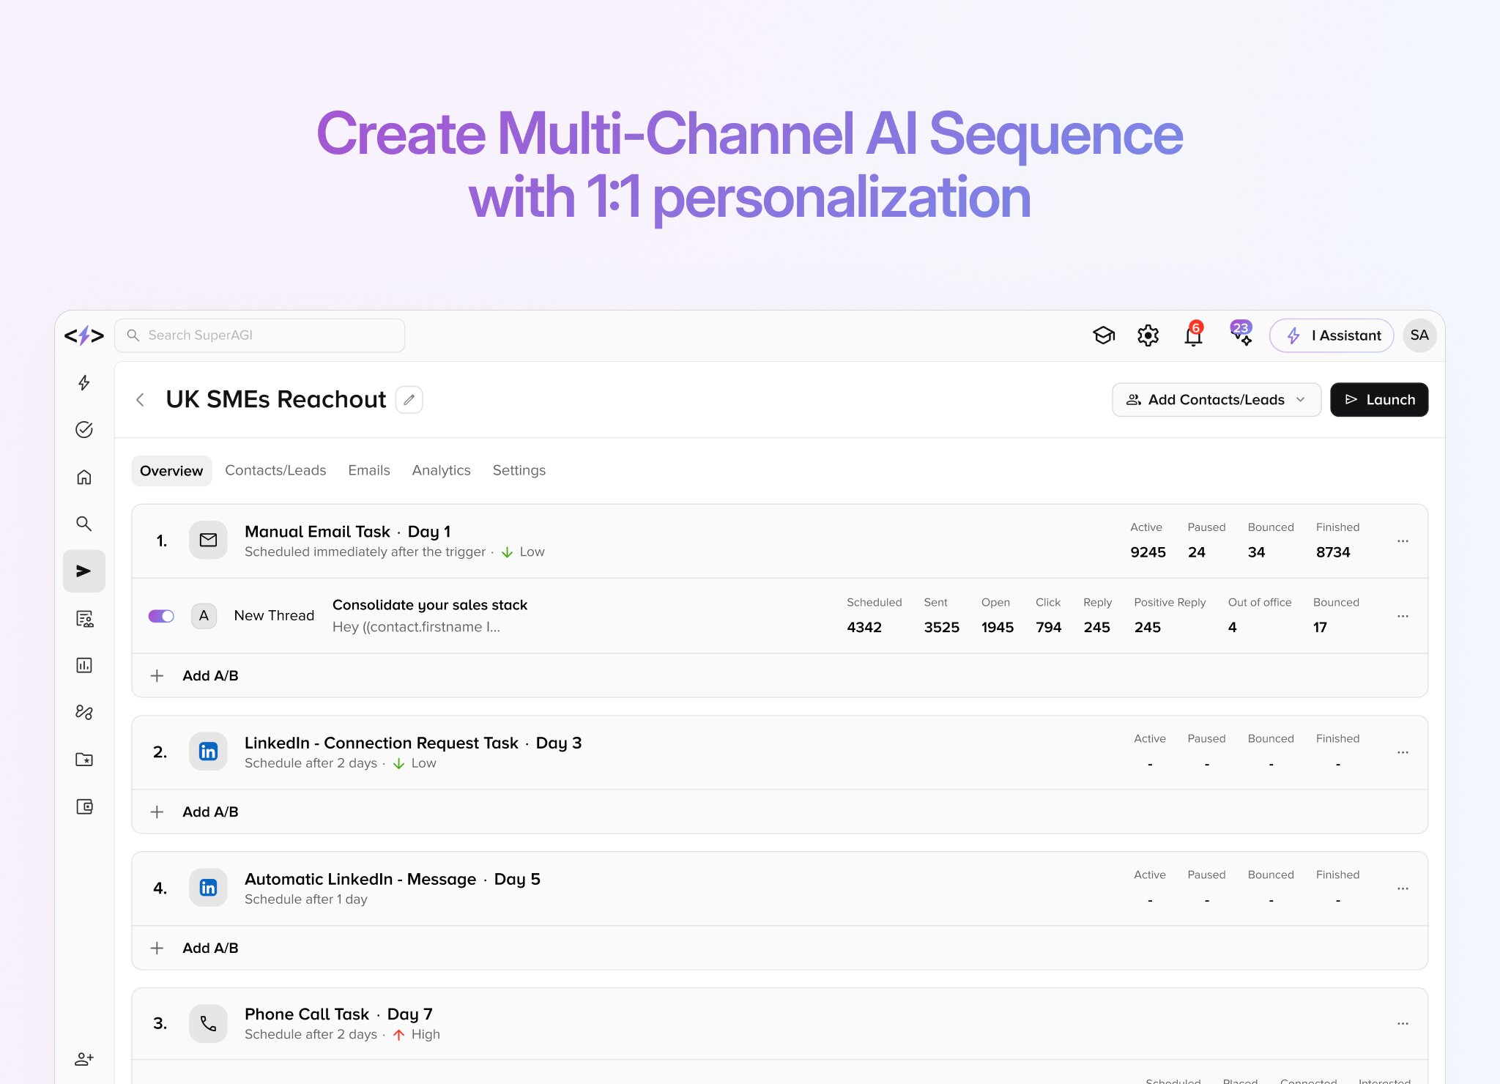Switch to the Emails tab
Screen dimensions: 1500x1084
[x=369, y=470]
